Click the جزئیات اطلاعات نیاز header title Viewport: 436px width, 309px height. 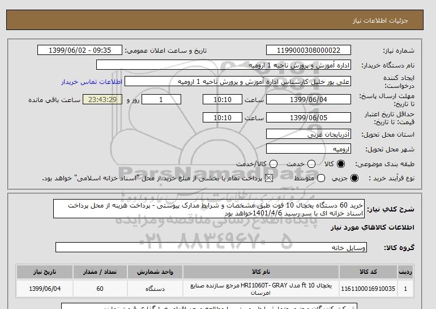point(380,20)
